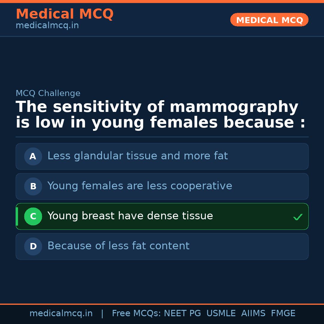Select answer text "Less glandular tissue and more fat"
324x324 pixels.
[x=137, y=156]
